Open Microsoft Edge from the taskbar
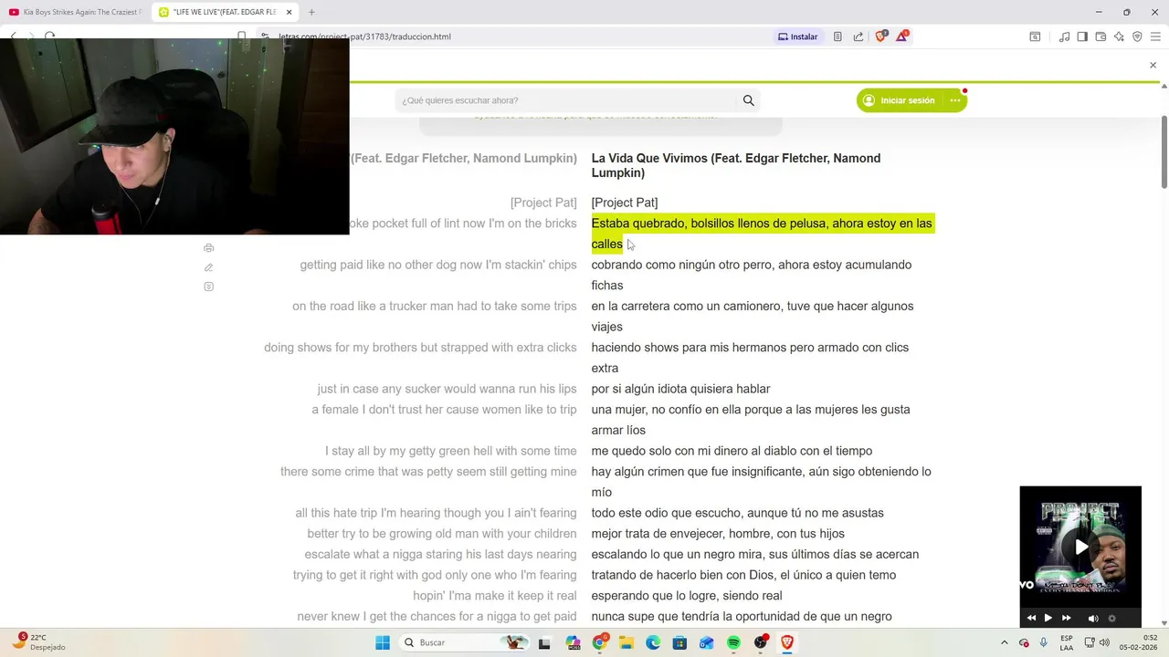Image resolution: width=1169 pixels, height=657 pixels. click(x=653, y=642)
